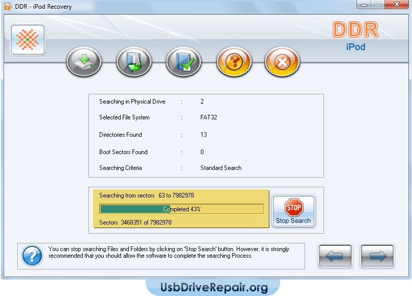This screenshot has height=296, width=412.
Task: Click the 'Searching Criteria' label
Action: click(x=121, y=168)
